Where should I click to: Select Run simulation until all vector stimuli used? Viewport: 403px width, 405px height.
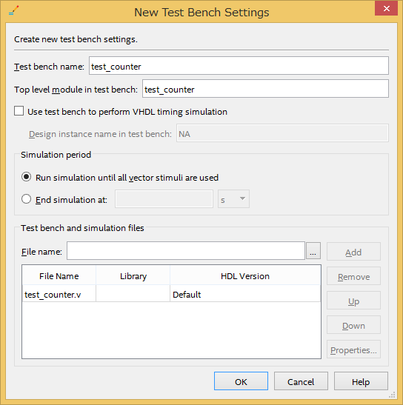(x=27, y=177)
